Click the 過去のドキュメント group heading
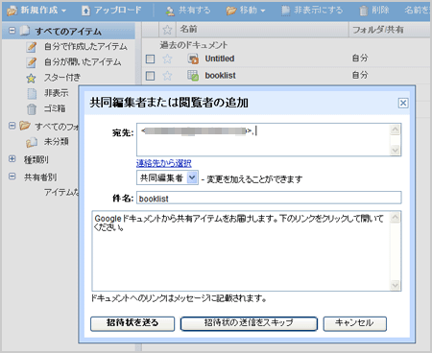 coord(194,45)
